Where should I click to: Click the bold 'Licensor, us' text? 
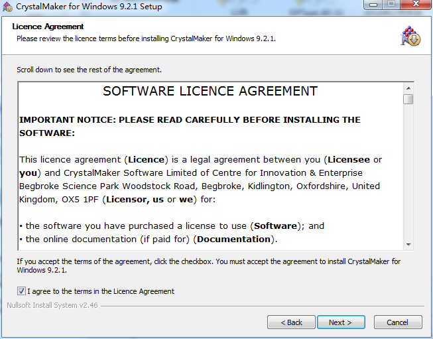coord(135,199)
